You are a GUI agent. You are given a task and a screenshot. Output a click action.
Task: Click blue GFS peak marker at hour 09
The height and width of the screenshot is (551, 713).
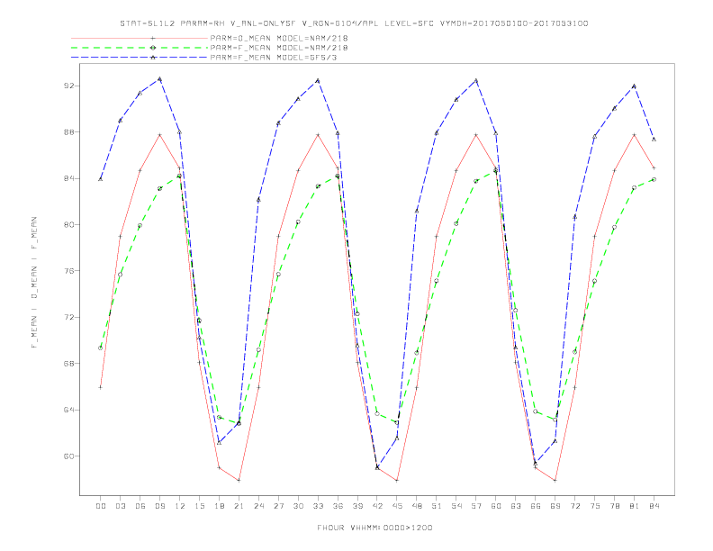159,79
